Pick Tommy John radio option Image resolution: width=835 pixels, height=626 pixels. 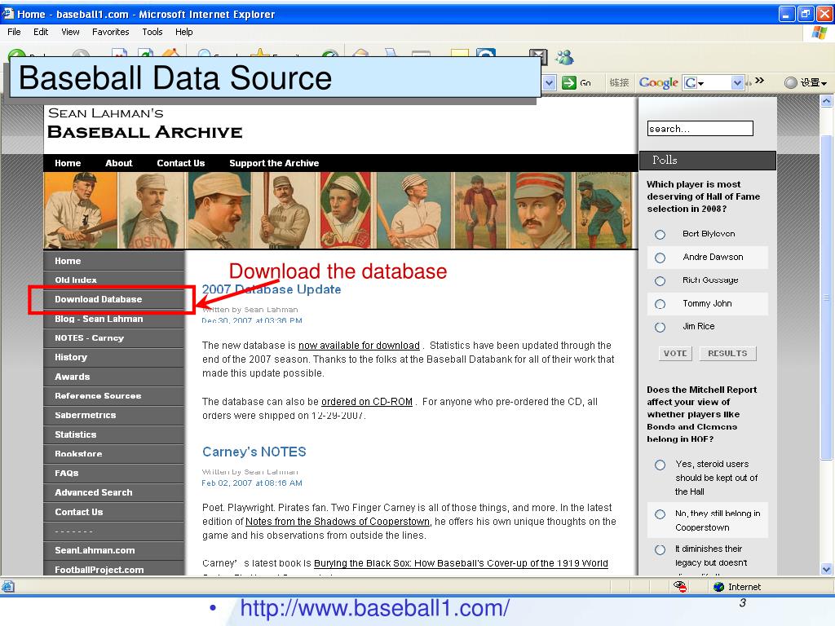click(x=660, y=304)
